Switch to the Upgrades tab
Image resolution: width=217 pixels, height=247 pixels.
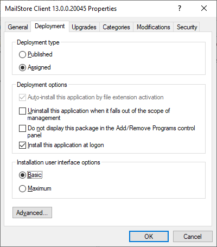pyautogui.click(x=84, y=27)
